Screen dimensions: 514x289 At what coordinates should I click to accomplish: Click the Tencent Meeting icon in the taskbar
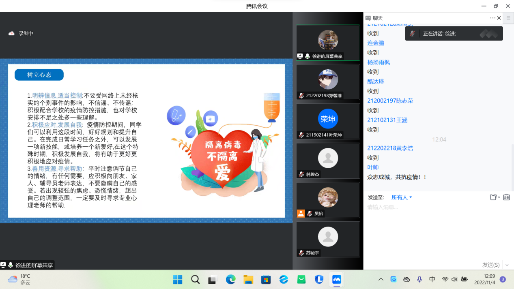(336, 279)
